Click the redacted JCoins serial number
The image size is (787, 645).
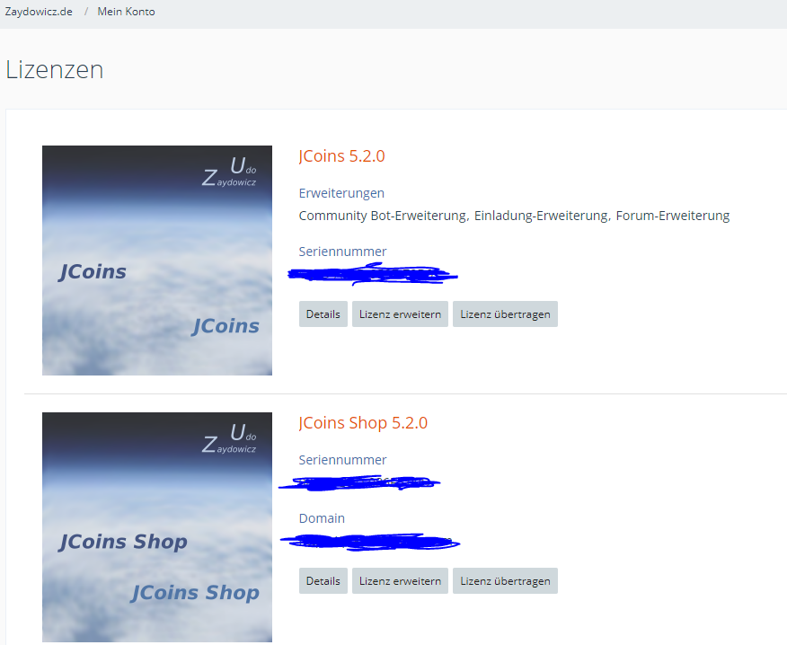tap(373, 273)
